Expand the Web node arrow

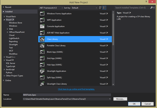click(x=7, y=29)
